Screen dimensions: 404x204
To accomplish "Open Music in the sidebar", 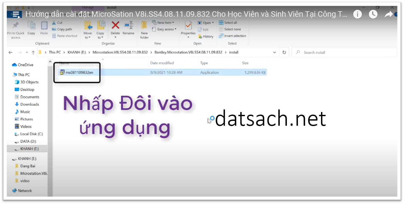I will coord(23,112).
